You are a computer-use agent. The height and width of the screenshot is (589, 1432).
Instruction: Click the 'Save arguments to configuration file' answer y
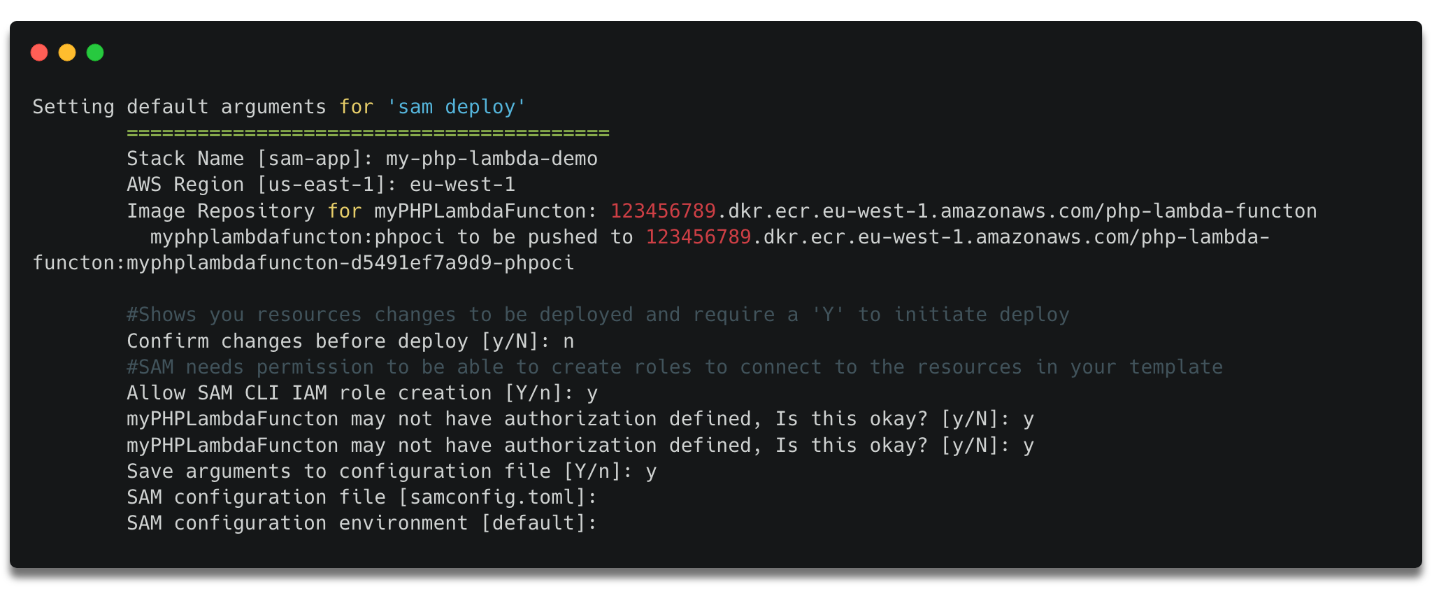(651, 473)
